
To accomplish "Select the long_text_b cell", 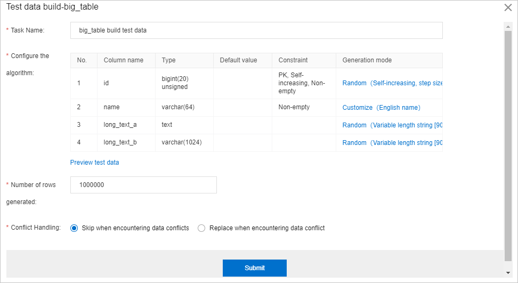I will (x=126, y=142).
